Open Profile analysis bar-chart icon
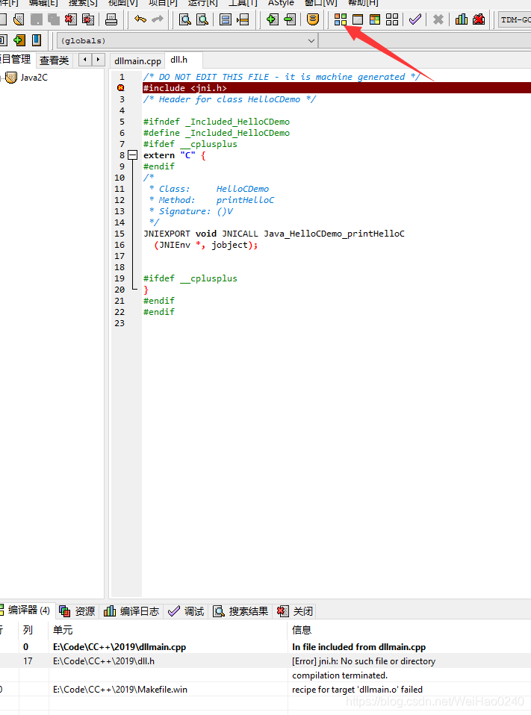Viewport: 531px width, 715px height. (x=462, y=19)
